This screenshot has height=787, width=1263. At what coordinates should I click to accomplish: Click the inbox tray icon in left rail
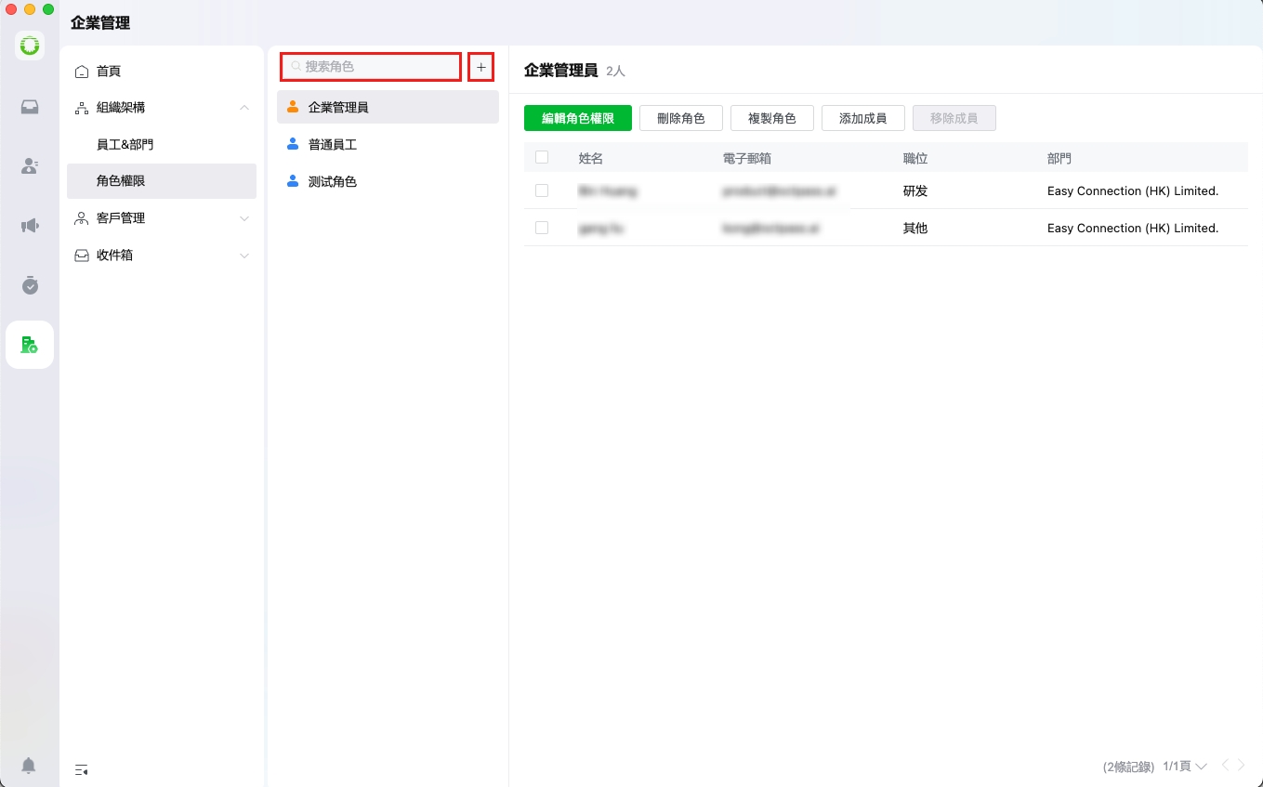coord(30,107)
